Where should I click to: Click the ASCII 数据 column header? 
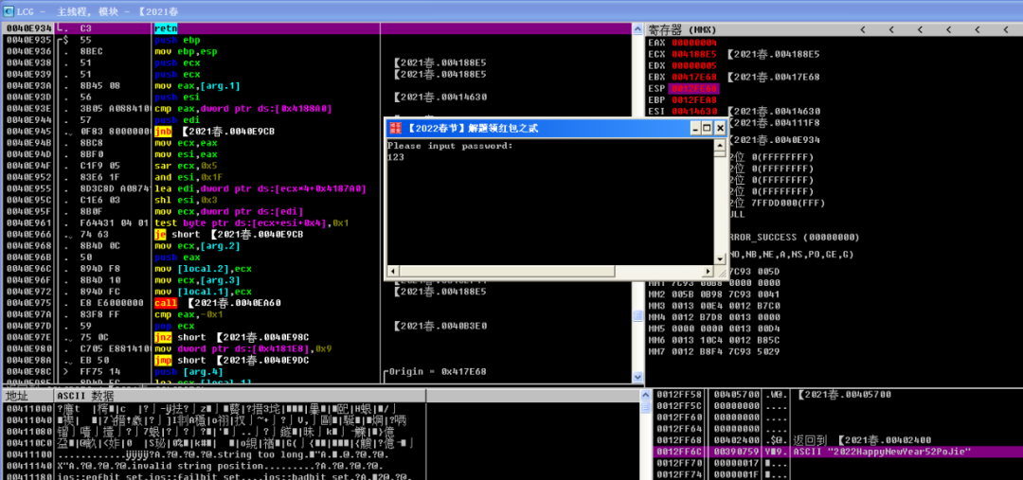click(x=85, y=395)
